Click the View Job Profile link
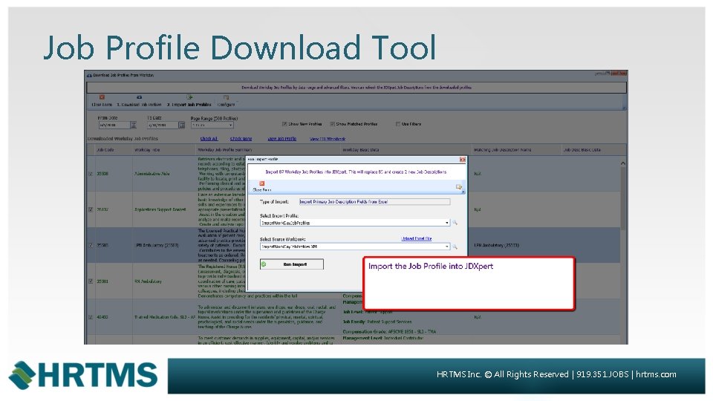713x401 pixels. (x=282, y=139)
